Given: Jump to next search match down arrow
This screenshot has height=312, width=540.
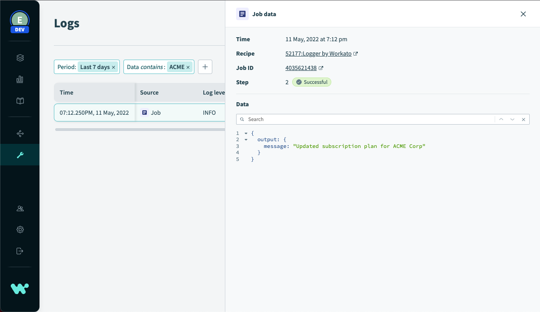Looking at the screenshot, I should coord(512,119).
